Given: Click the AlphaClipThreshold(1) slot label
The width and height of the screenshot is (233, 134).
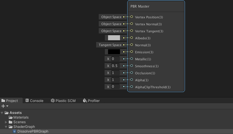Looking at the screenshot, I should pyautogui.click(x=153, y=87).
